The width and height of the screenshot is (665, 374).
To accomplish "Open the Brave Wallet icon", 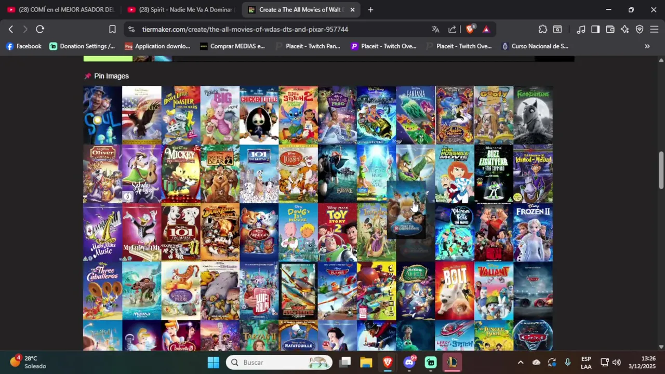I will tap(610, 30).
